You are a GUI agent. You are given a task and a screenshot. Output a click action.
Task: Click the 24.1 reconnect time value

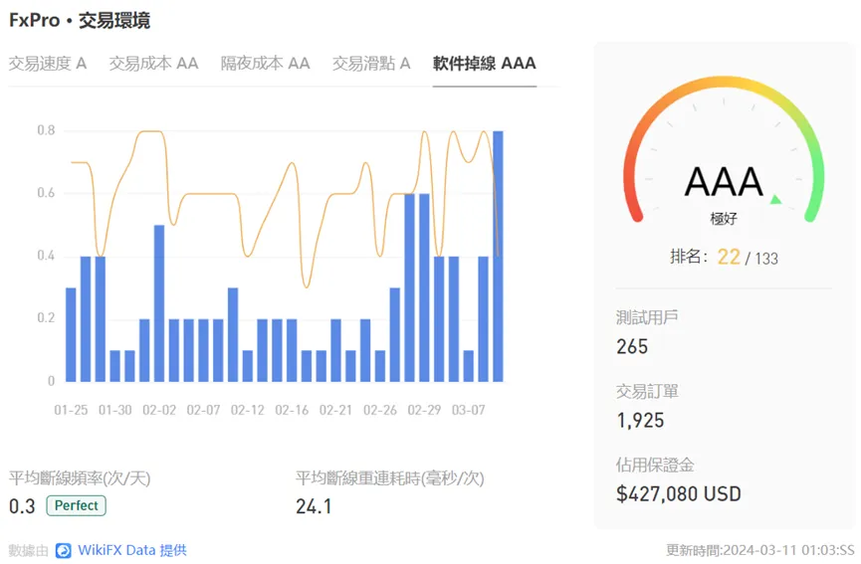tap(314, 506)
